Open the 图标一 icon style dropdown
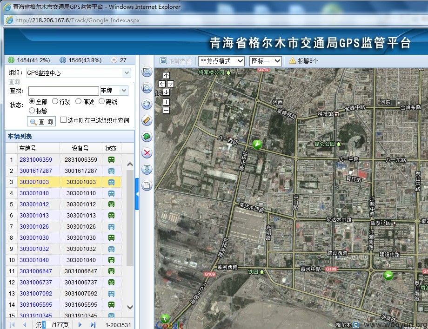428x329 pixels. (x=265, y=61)
